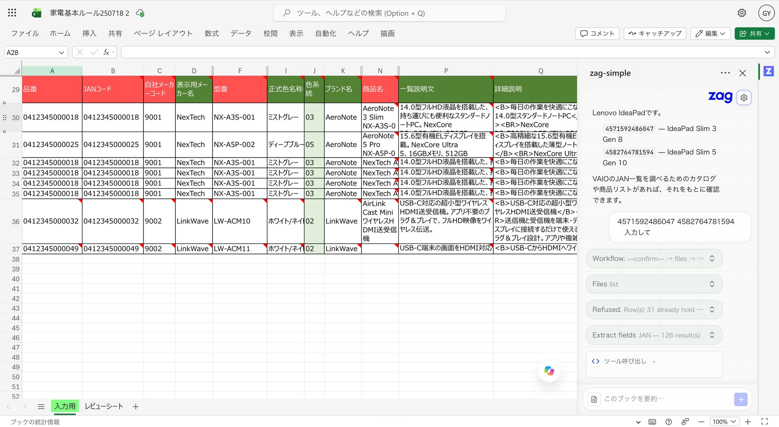Open ブックの統計情報 in status bar
Screen dimensions: 779x427
[x=35, y=422]
